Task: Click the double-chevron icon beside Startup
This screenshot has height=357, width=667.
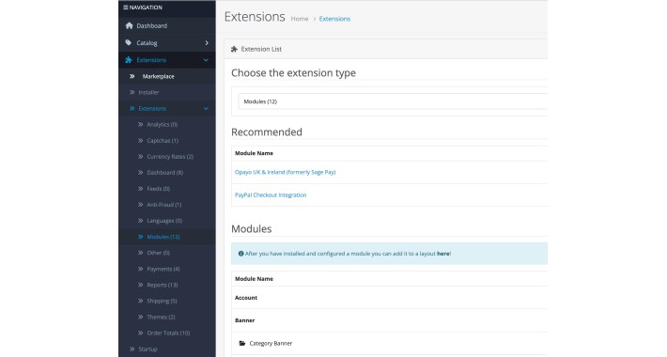Action: pyautogui.click(x=132, y=349)
